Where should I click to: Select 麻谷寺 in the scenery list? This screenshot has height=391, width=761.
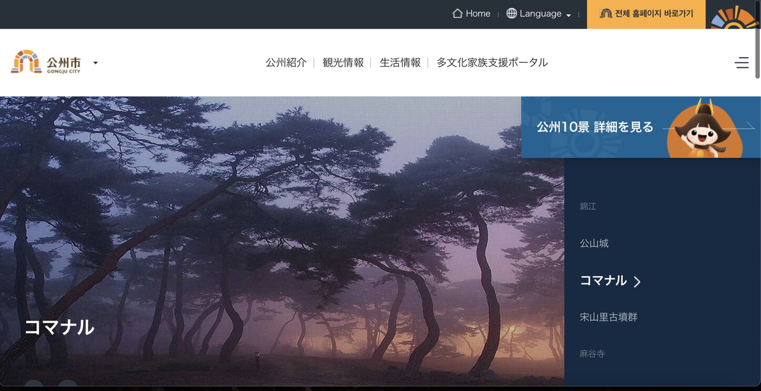pyautogui.click(x=592, y=354)
